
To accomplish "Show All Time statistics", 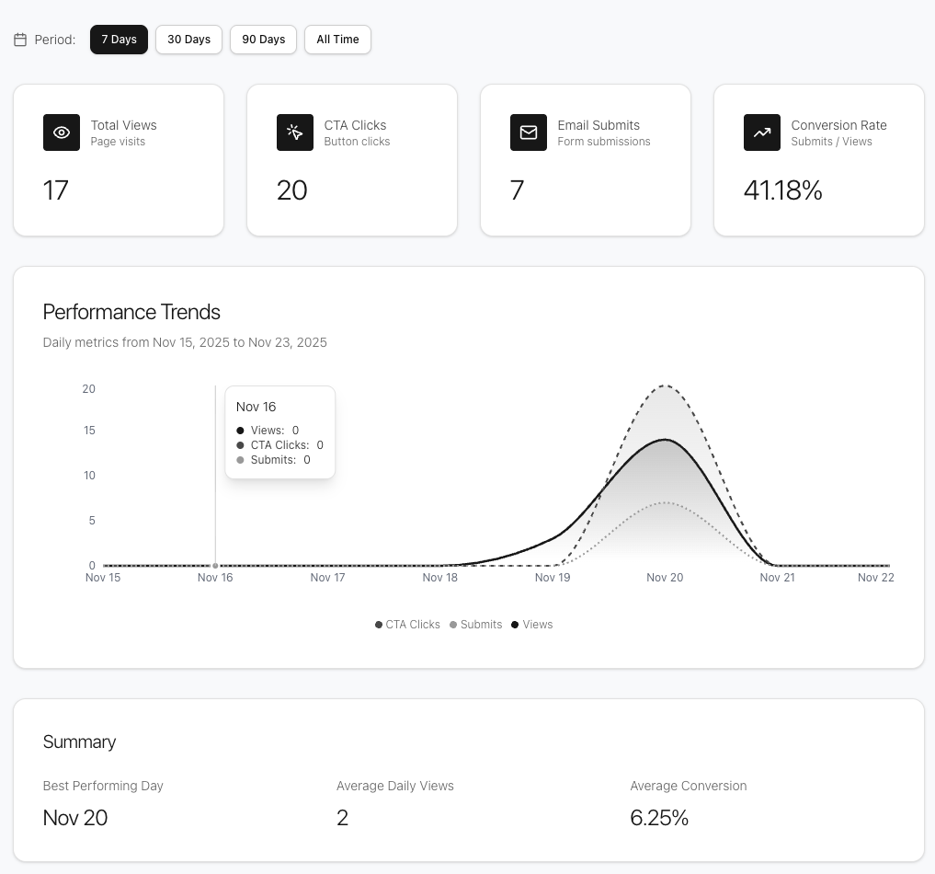I will click(x=337, y=40).
